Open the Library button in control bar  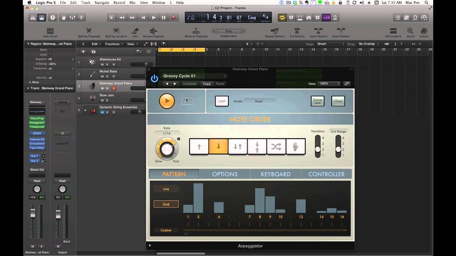[32, 17]
